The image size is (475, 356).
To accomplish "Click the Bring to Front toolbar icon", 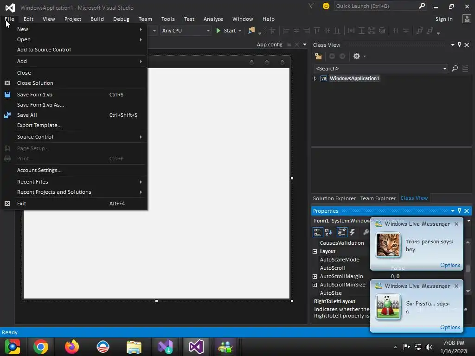I will (x=419, y=31).
